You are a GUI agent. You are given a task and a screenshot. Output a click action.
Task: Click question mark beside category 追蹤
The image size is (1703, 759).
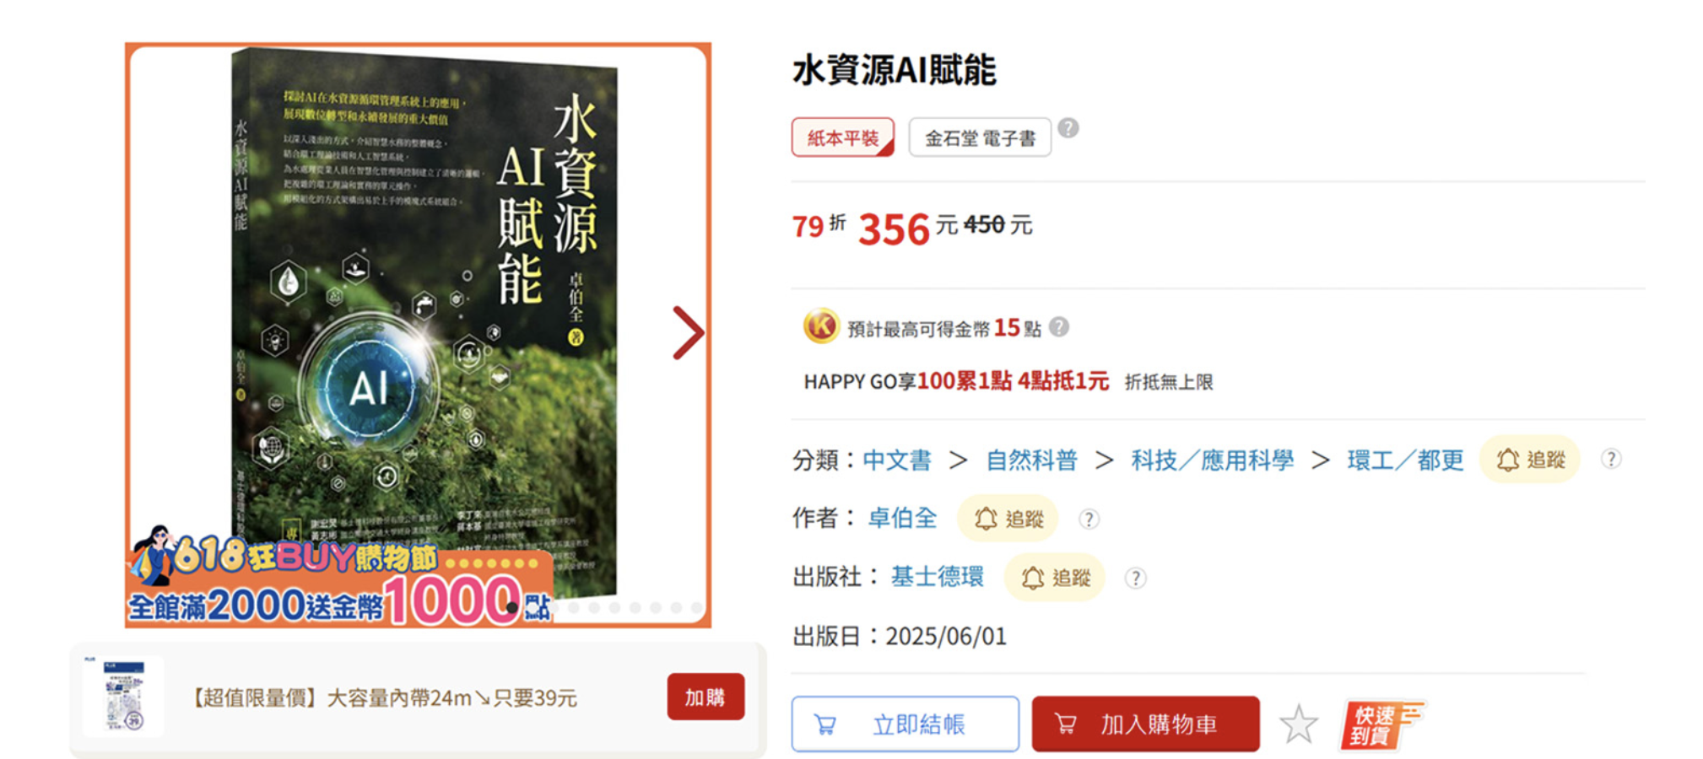click(1611, 459)
